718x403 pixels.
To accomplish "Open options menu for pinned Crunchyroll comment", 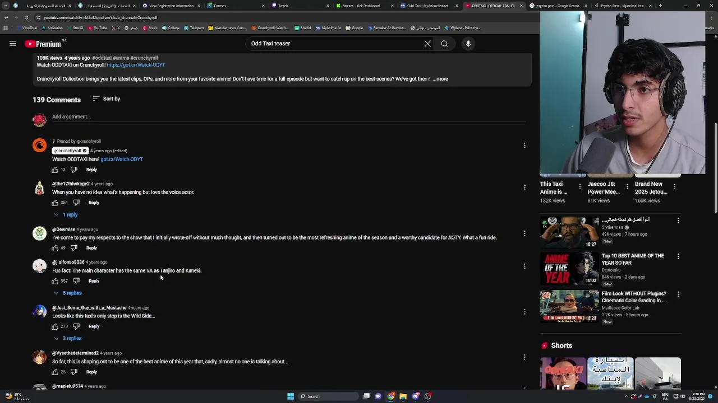I will tap(524, 146).
